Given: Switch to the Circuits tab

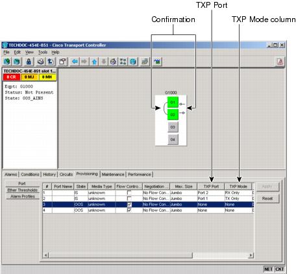Looking at the screenshot, I should (66, 175).
